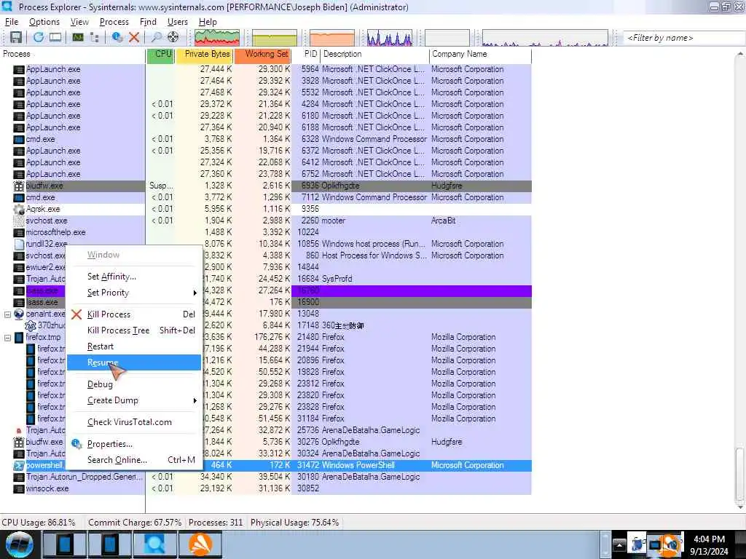
Task: Click the cenalnt.exe globe process icon
Action: pos(18,314)
